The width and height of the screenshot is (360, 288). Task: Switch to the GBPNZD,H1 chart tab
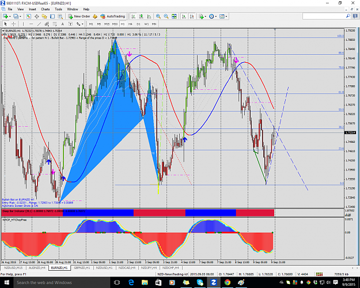pos(82,268)
